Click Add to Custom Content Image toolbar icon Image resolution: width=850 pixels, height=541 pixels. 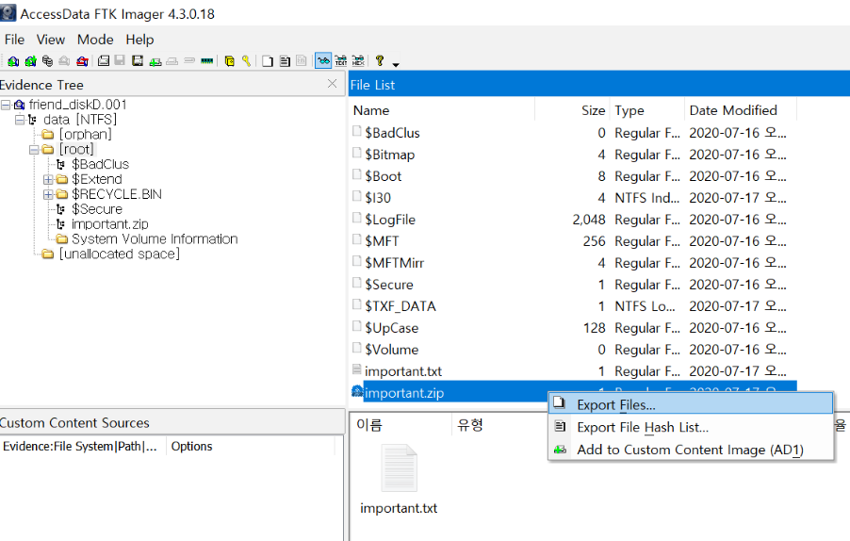[155, 61]
